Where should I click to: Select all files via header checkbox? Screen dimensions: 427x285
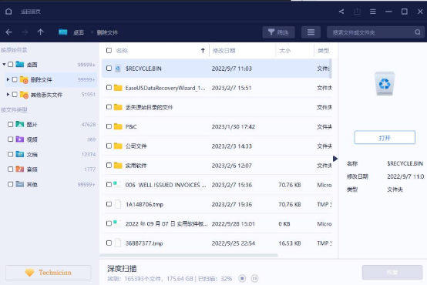109,50
